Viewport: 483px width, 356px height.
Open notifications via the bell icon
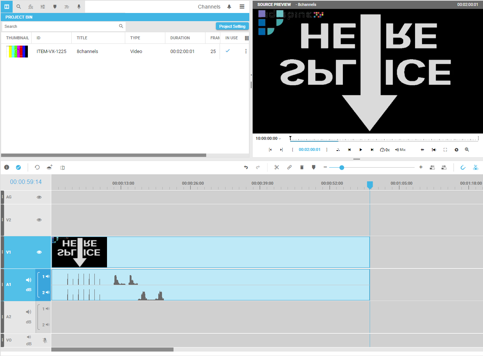pos(229,7)
